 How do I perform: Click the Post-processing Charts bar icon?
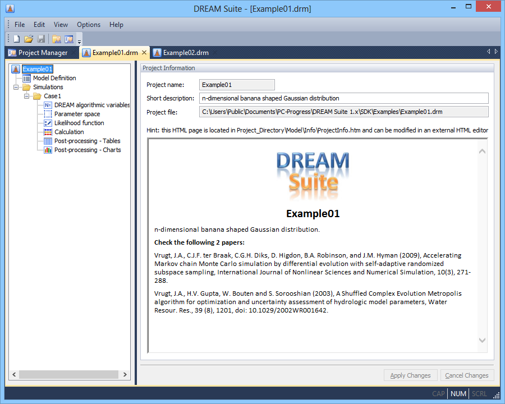pos(48,150)
